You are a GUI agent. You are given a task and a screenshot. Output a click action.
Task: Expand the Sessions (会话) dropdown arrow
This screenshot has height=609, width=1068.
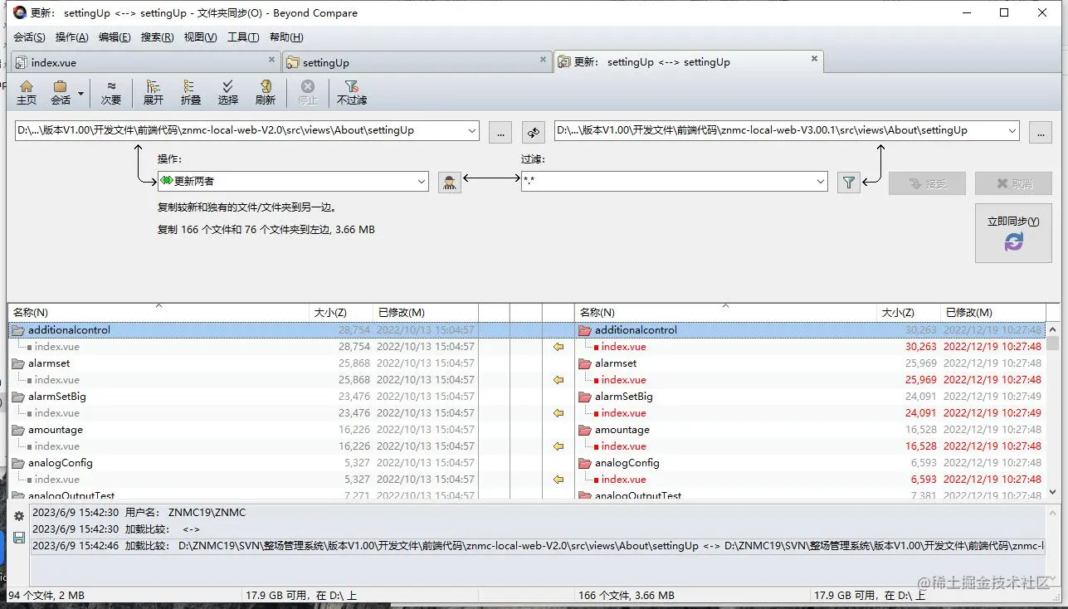[80, 93]
